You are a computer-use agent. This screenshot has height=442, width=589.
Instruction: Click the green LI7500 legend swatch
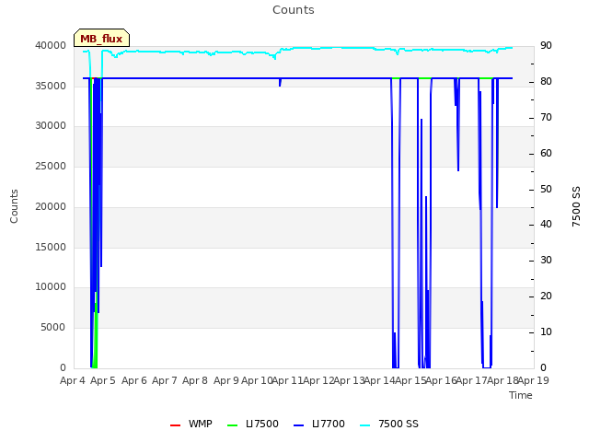coord(233,425)
